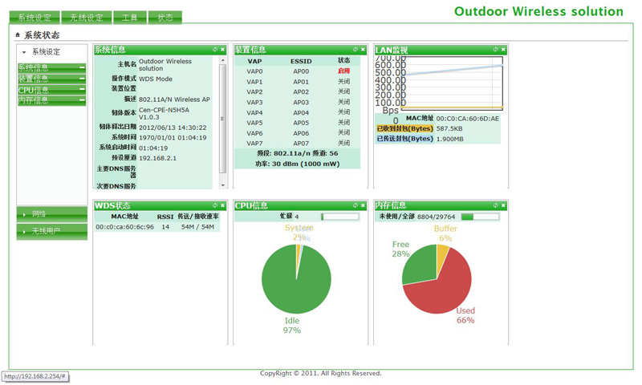
Task: Refresh the WDS状态 panel
Action: [215, 205]
